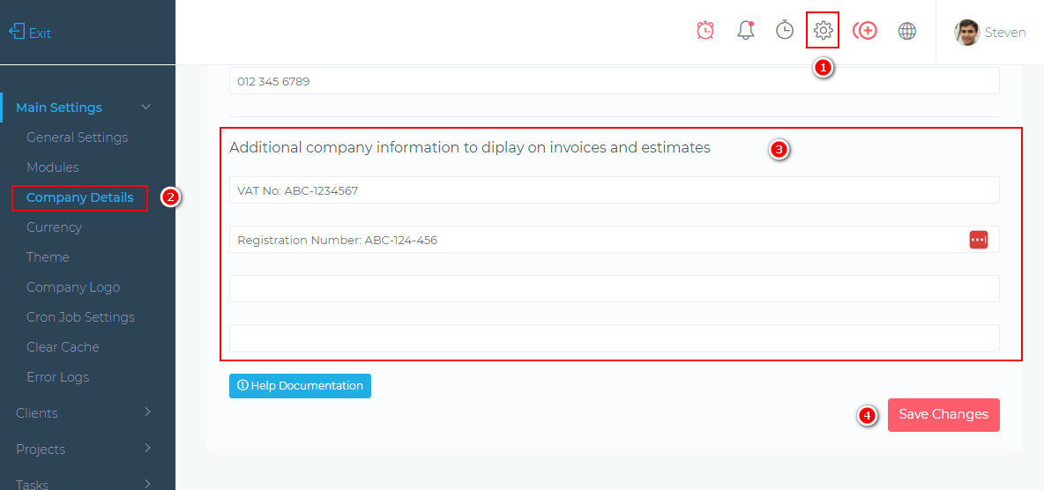Click the third empty additional info field
This screenshot has width=1044, height=490.
[x=614, y=288]
